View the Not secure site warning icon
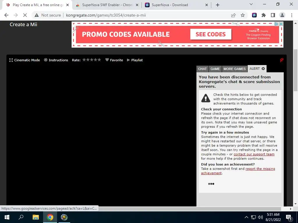The image size is (298, 223). 37,15
